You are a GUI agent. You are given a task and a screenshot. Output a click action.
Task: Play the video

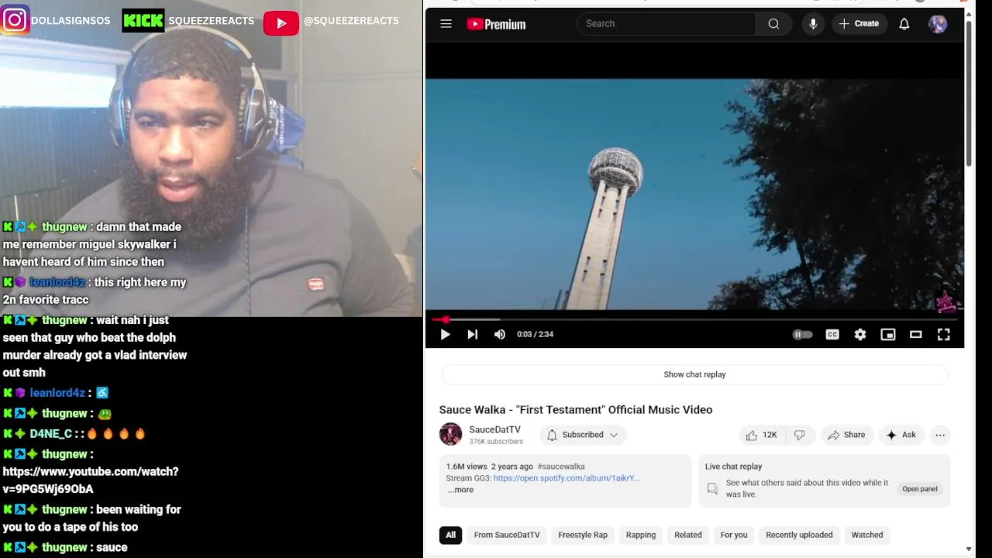coord(445,334)
